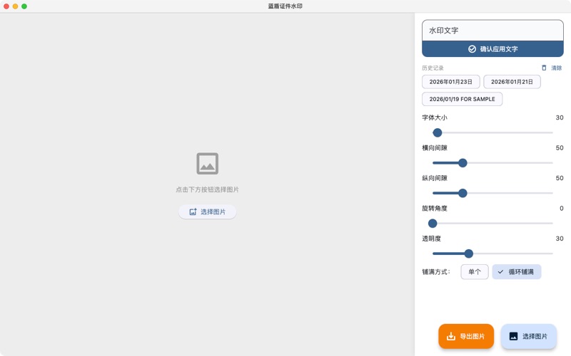This screenshot has width=571, height=356.
Task: Click the checkmark circle icon for confirming text
Action: (472, 49)
